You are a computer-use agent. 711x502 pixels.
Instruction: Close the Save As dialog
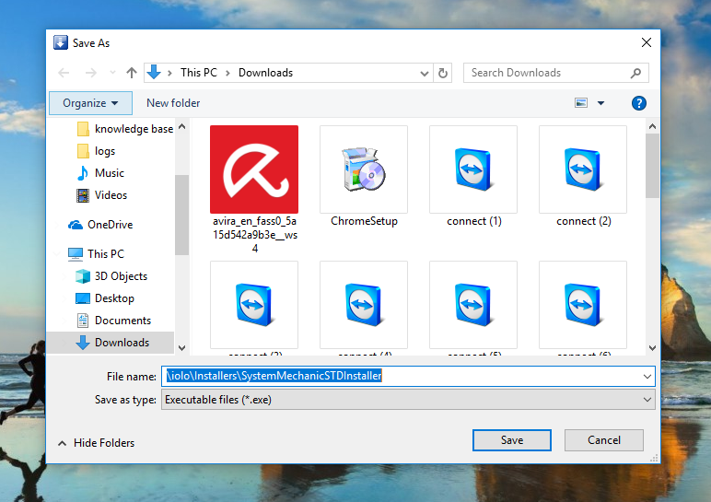[647, 42]
